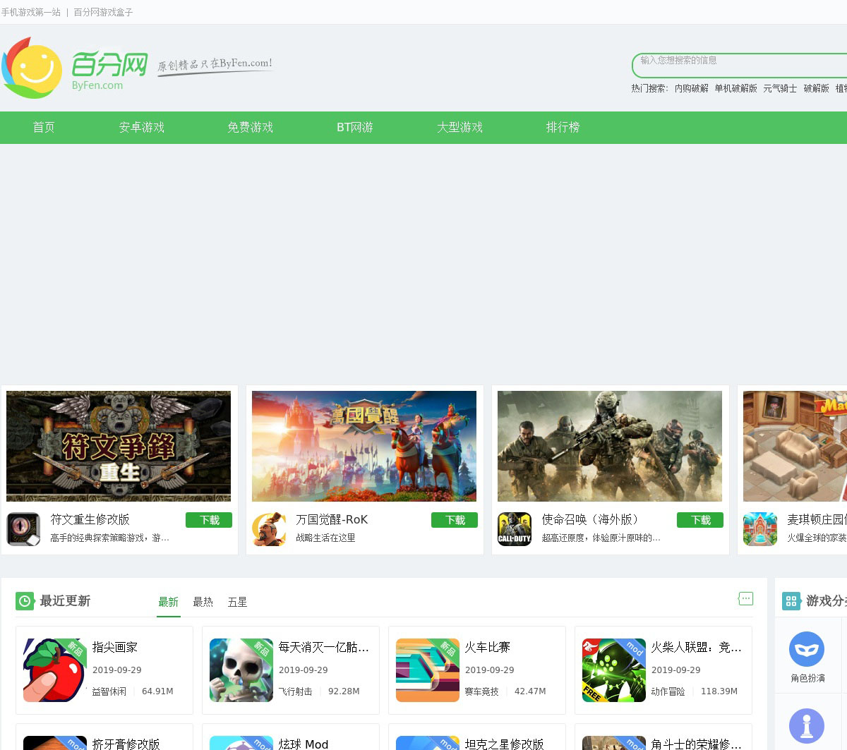Switch to the 最热 tab
This screenshot has width=847, height=750.
(203, 602)
